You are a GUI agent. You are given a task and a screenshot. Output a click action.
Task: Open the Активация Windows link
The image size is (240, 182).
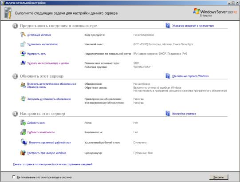pyautogui.click(x=39, y=35)
